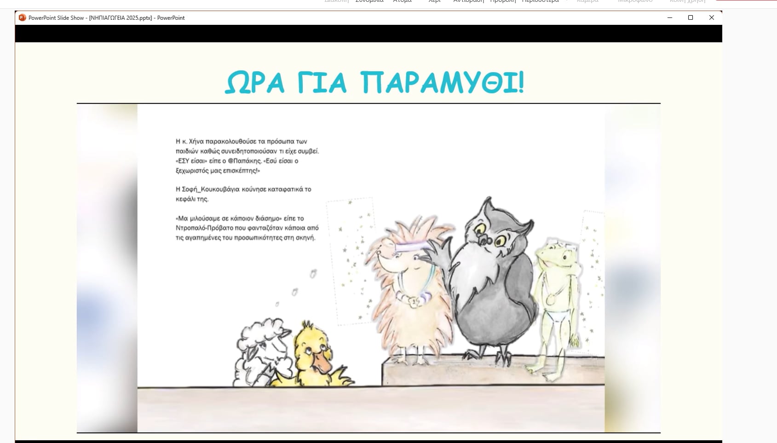Minimize the PowerPoint Slide Show window

click(x=670, y=18)
